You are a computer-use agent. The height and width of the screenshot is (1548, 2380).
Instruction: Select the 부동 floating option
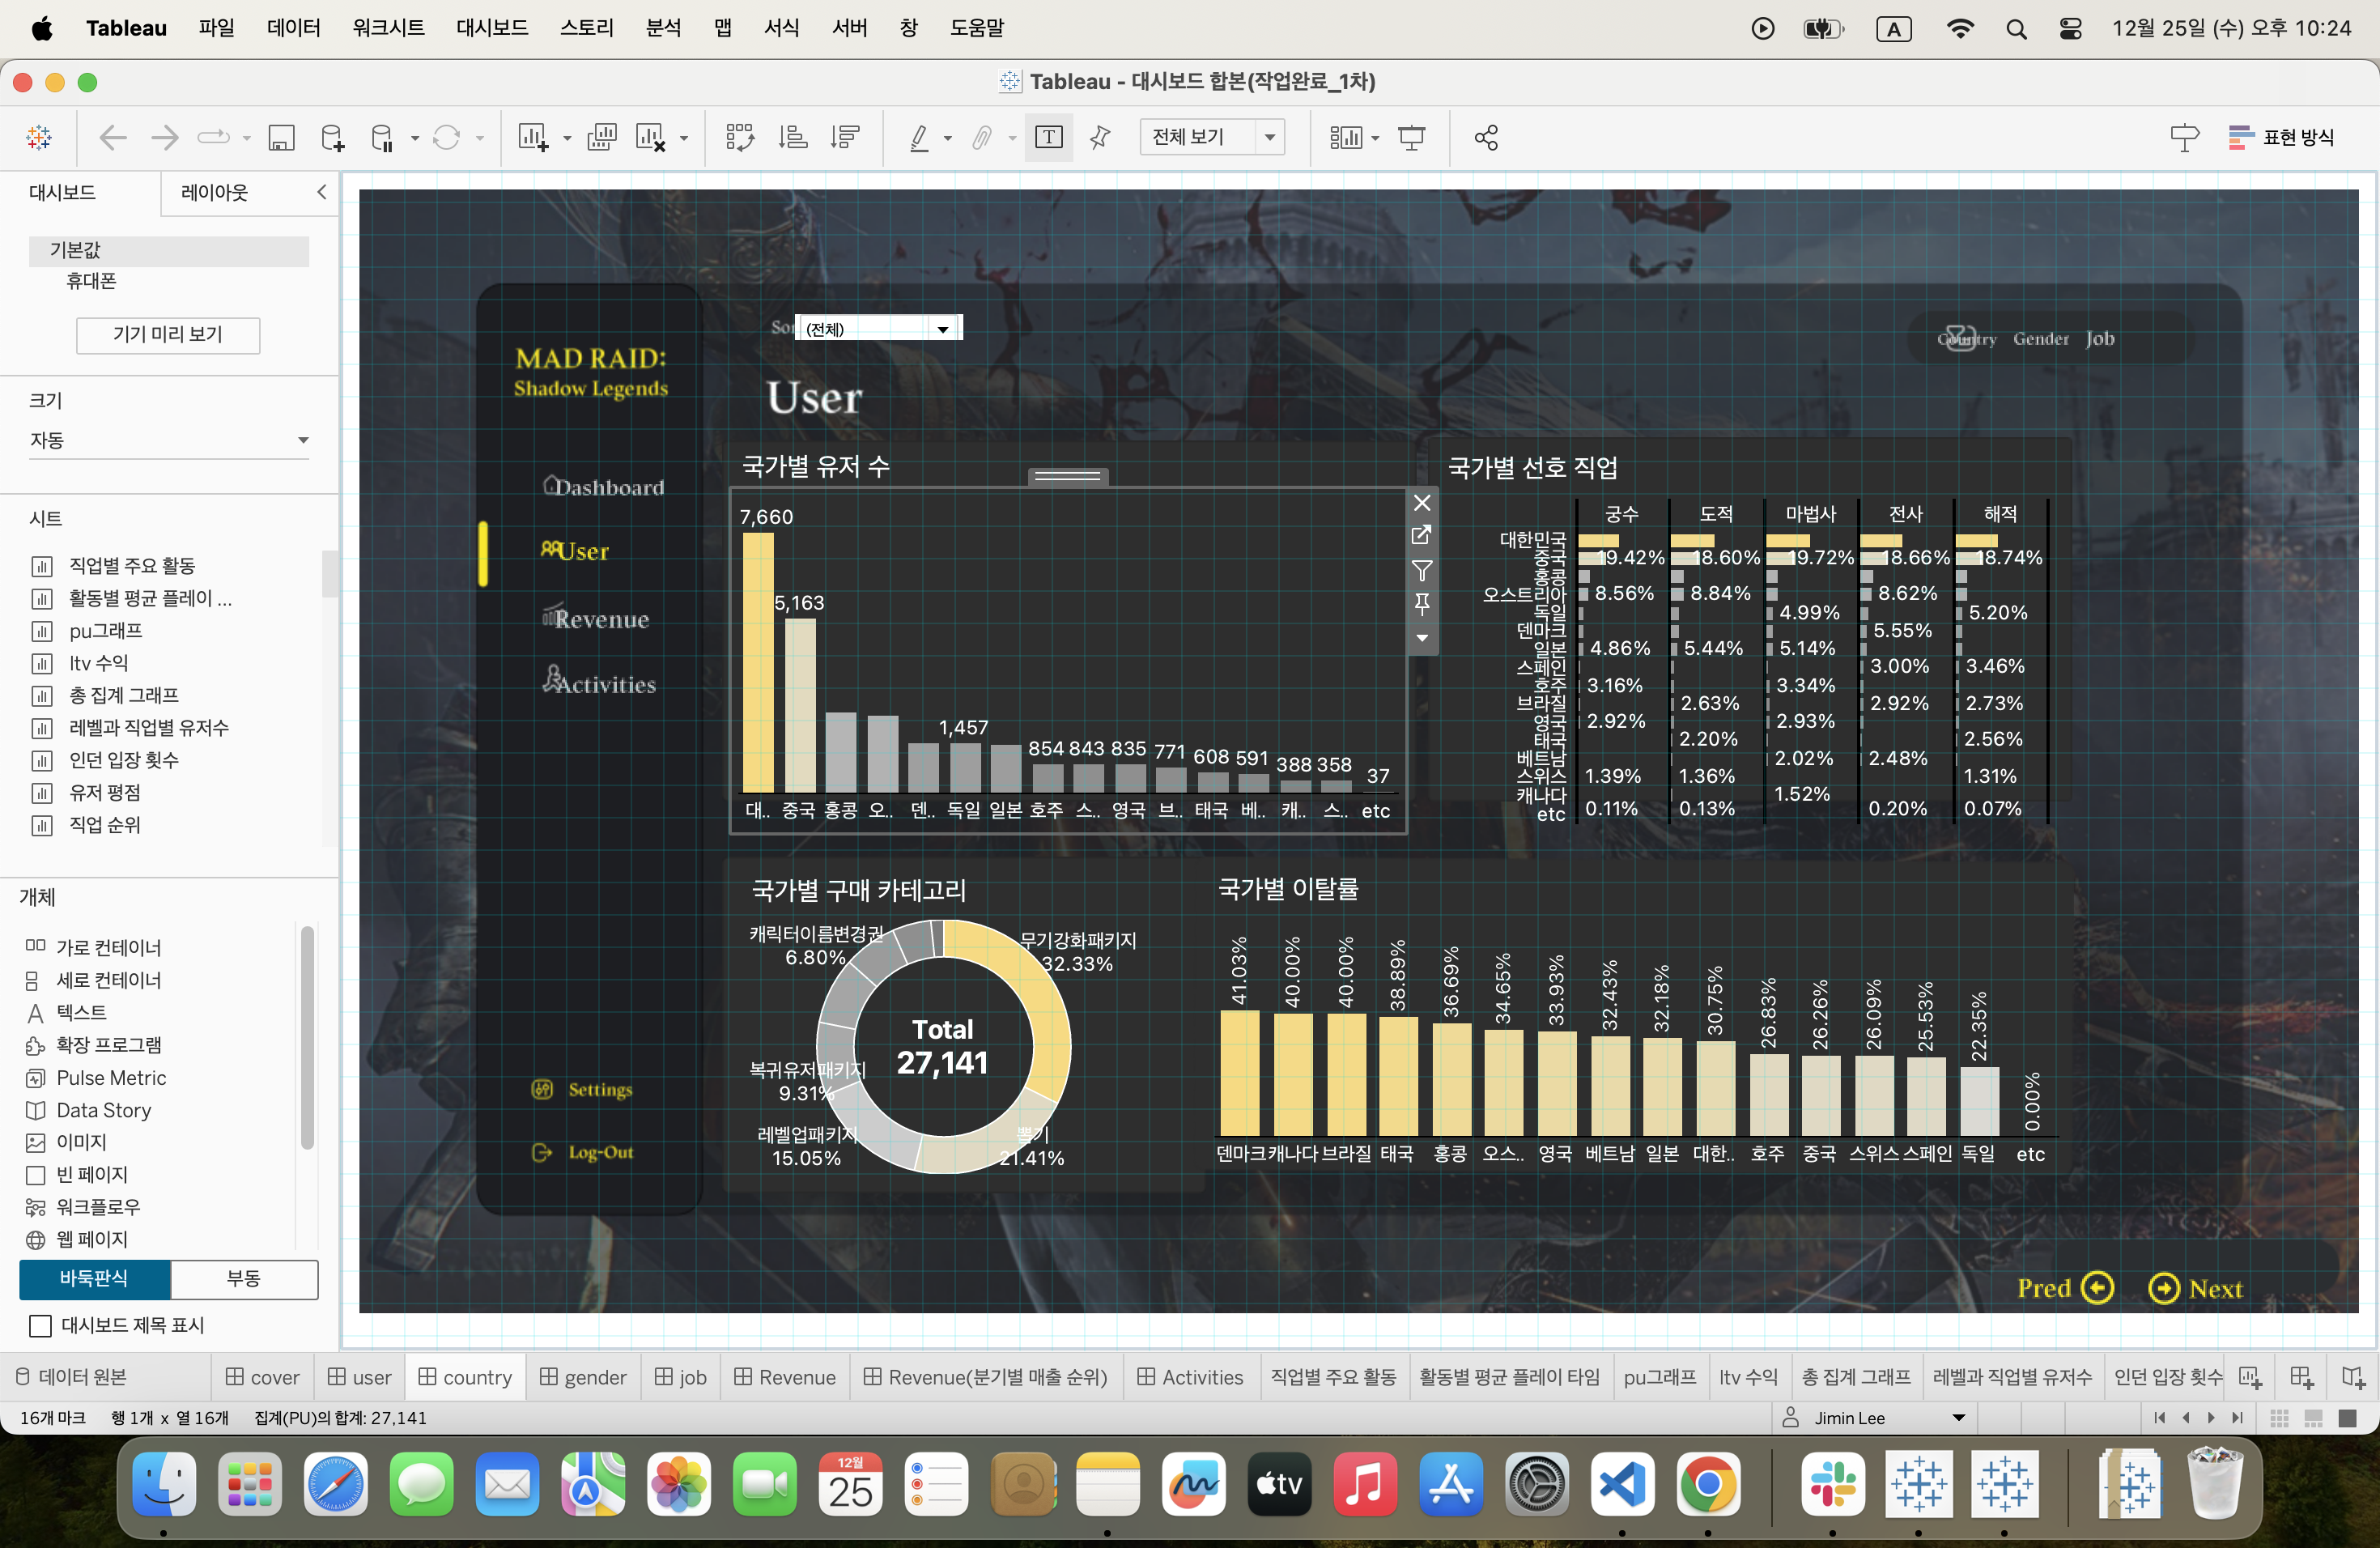click(x=244, y=1278)
